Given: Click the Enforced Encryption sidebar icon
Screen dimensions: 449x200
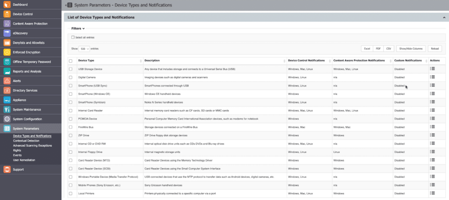Looking at the screenshot, I should click(x=7, y=52).
